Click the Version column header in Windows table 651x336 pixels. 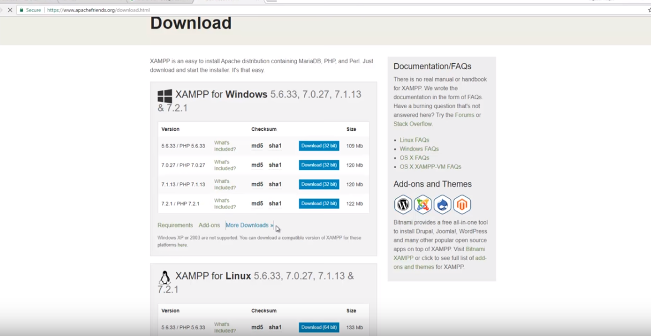tap(170, 129)
